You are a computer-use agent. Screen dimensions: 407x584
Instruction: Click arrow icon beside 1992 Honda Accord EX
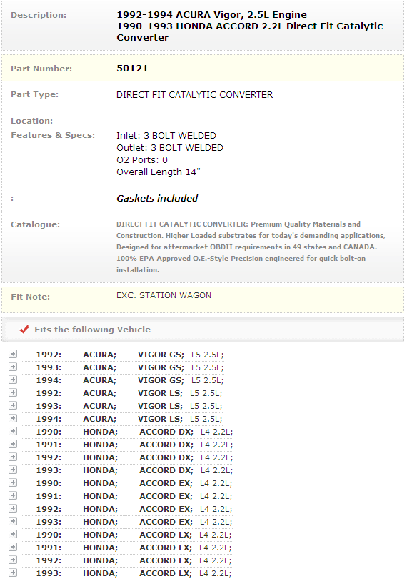click(x=13, y=508)
